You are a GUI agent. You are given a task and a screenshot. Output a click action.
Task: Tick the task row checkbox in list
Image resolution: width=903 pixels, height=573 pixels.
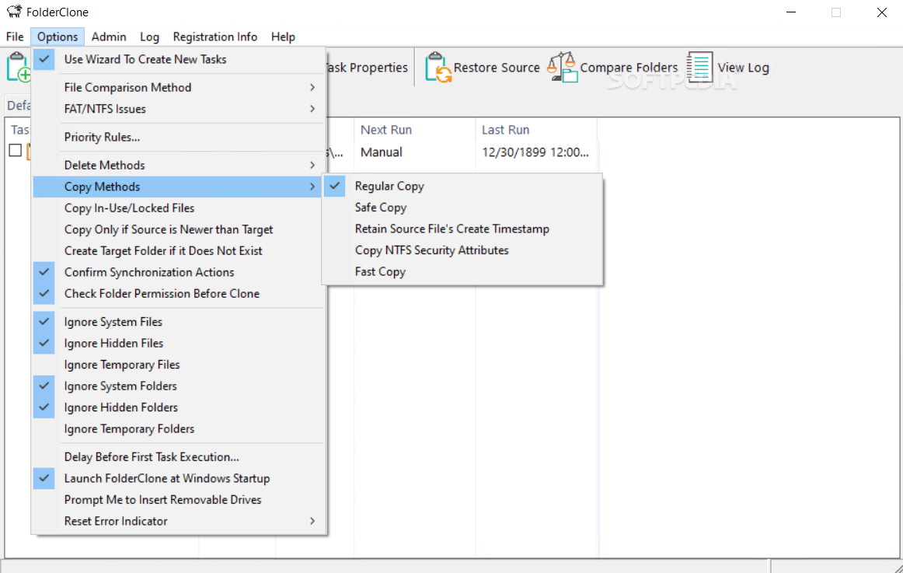click(16, 150)
